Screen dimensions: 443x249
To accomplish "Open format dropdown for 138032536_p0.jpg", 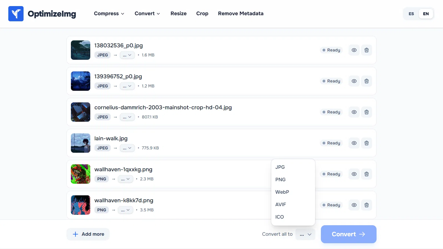I will 127,55.
